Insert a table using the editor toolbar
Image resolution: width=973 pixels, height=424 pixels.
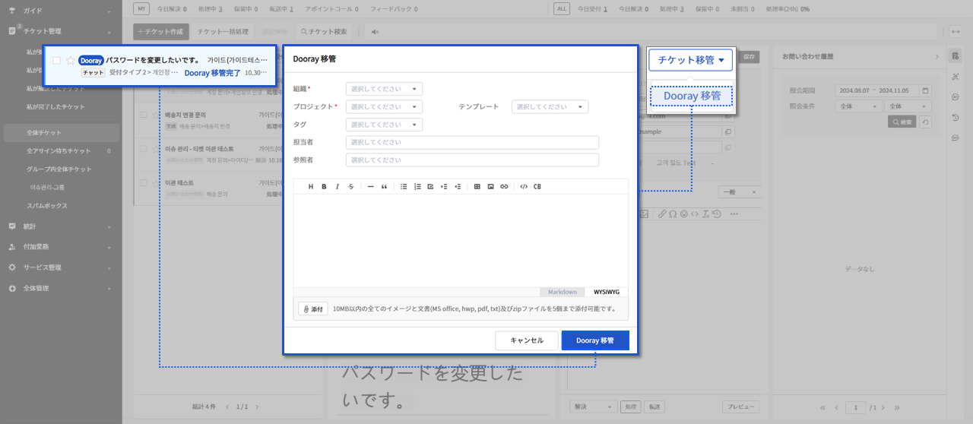477,186
